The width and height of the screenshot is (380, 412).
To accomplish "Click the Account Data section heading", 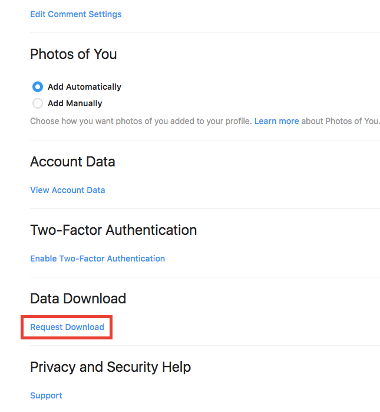I will tap(72, 162).
